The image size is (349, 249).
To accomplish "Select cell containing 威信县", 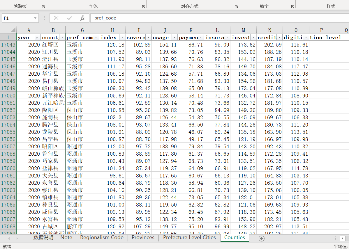I will pyautogui.click(x=53, y=212).
